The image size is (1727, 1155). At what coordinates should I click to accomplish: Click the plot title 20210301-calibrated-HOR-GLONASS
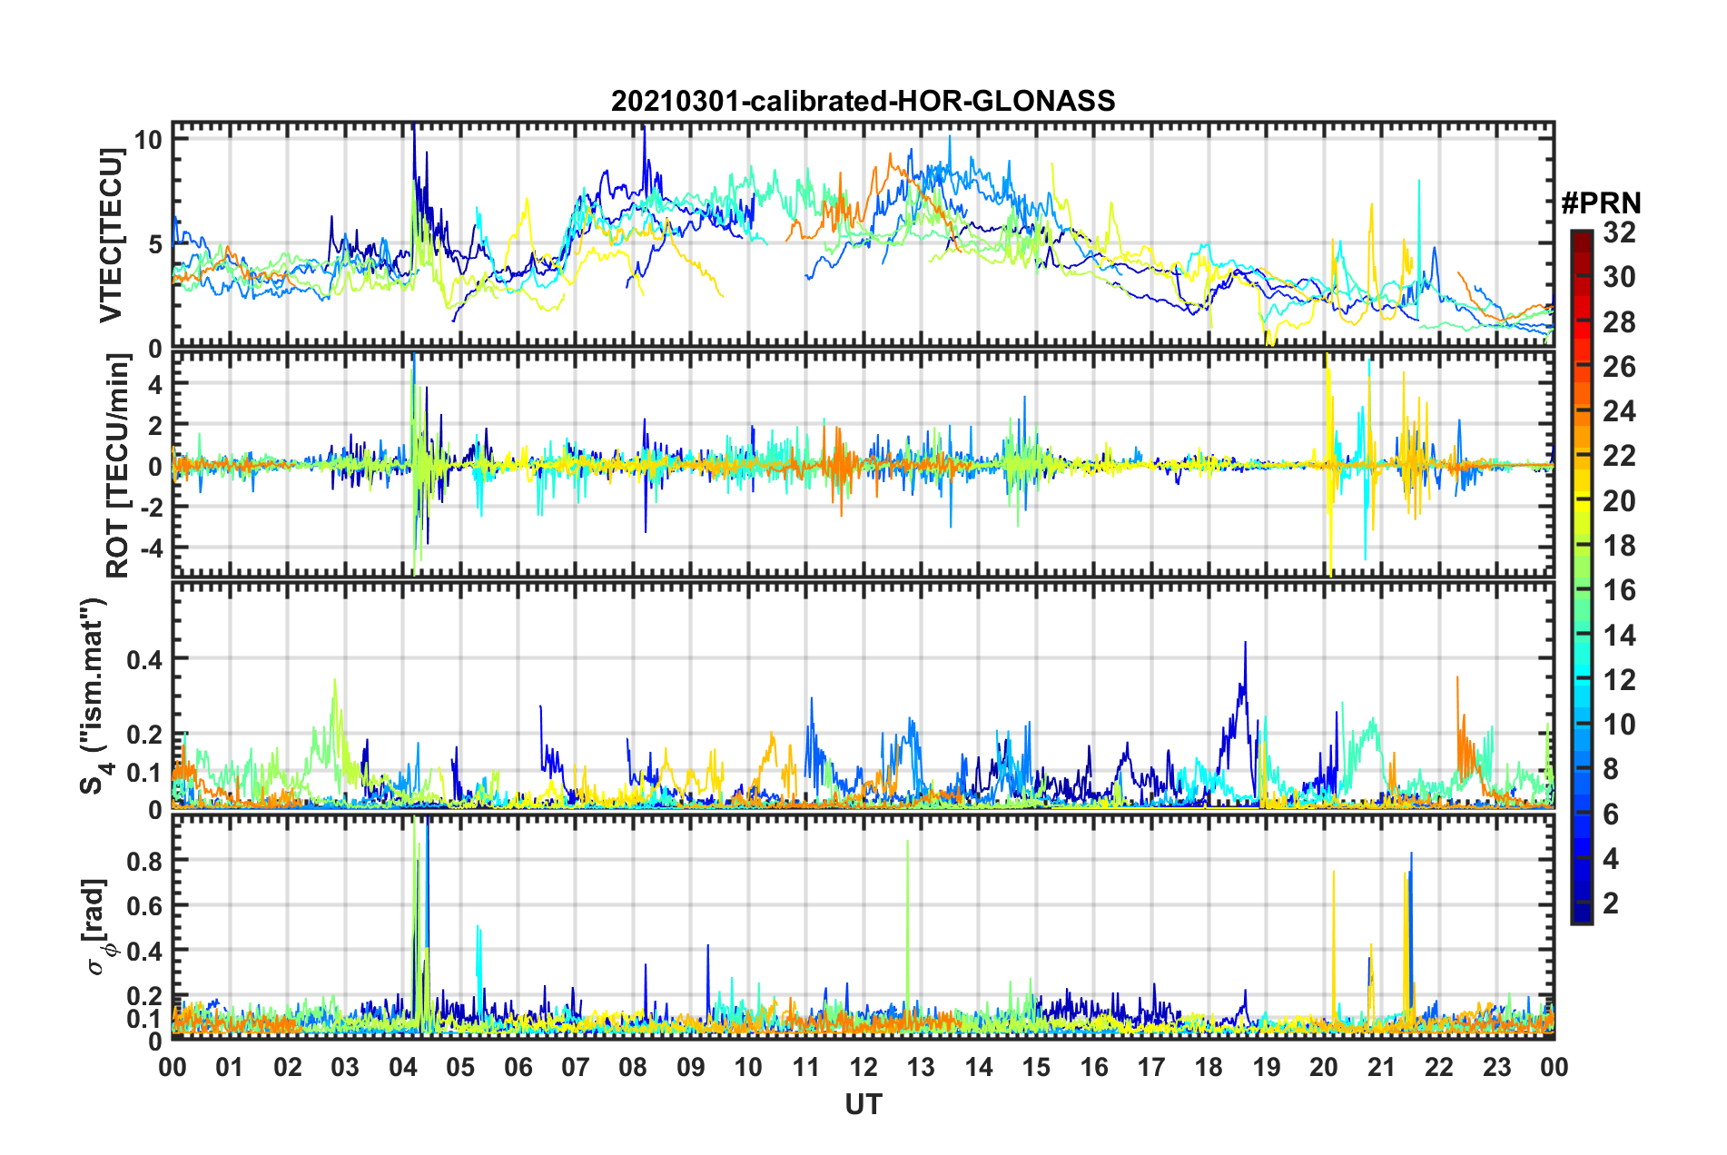coord(863,100)
